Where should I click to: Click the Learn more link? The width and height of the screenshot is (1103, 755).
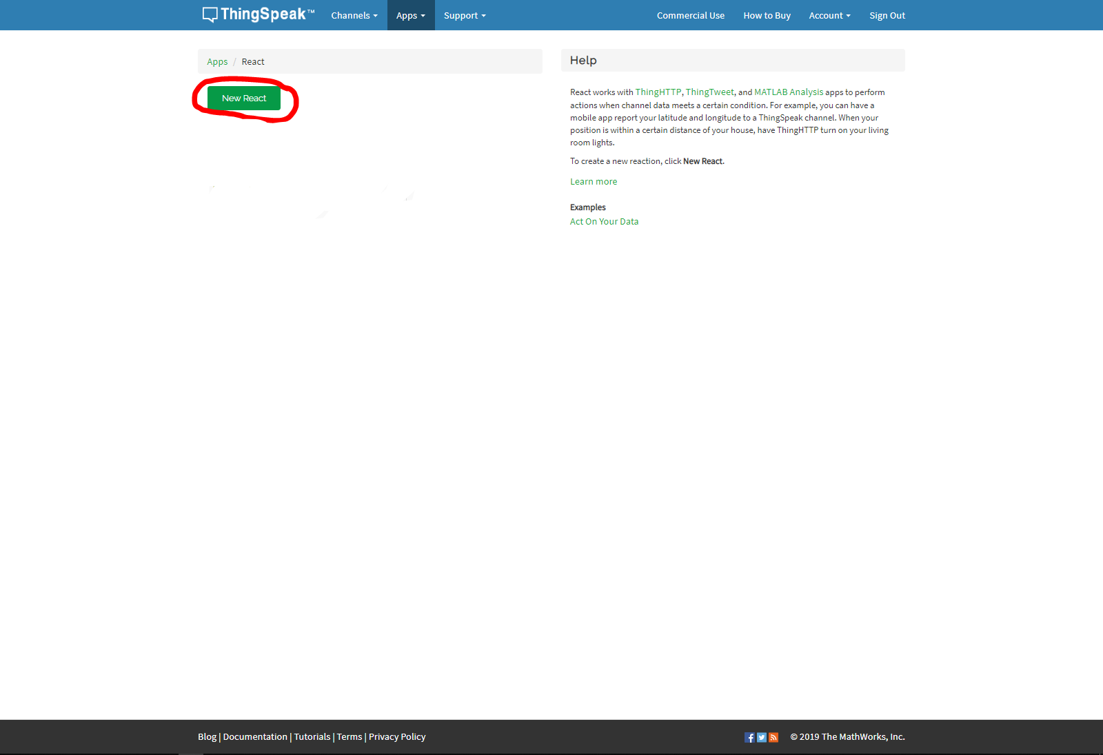594,181
